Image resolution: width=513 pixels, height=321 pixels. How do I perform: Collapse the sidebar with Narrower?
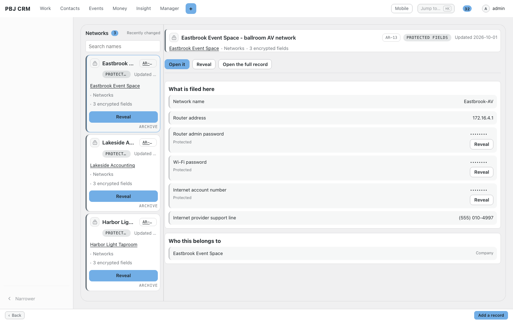coord(21,299)
